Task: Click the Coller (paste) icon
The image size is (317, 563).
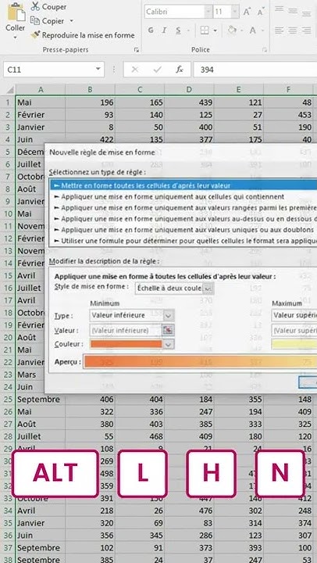Action: [x=16, y=13]
